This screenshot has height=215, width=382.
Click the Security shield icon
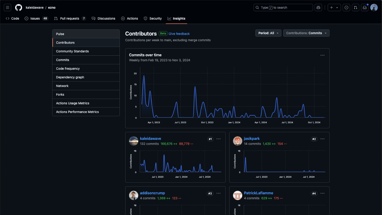click(x=145, y=19)
